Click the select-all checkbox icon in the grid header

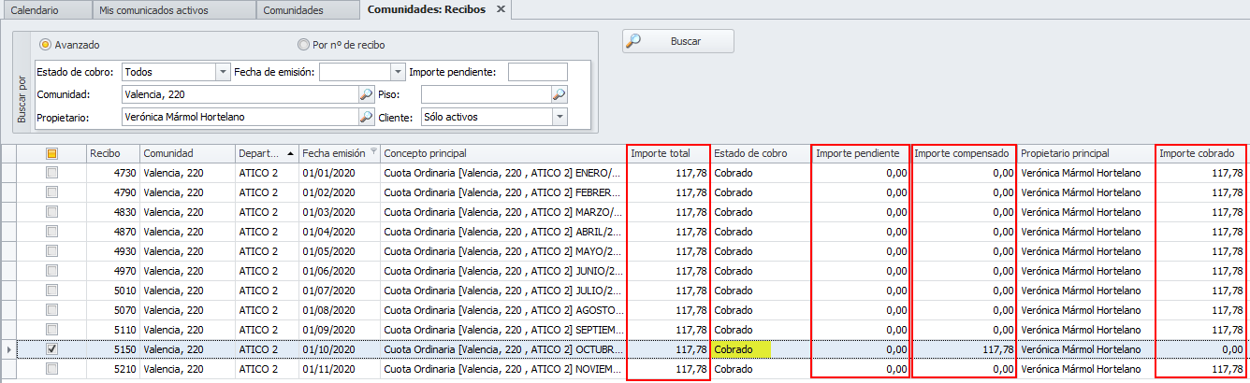pyautogui.click(x=52, y=153)
